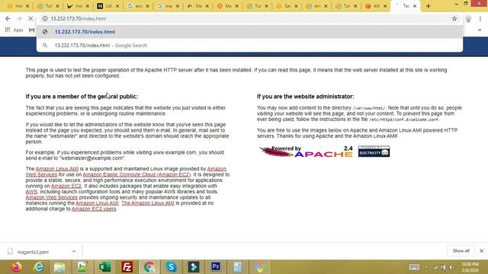Expand magento2.pem download options chevron

74,251
